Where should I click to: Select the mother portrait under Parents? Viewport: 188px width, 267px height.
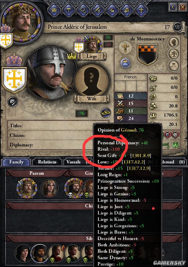click(x=50, y=188)
